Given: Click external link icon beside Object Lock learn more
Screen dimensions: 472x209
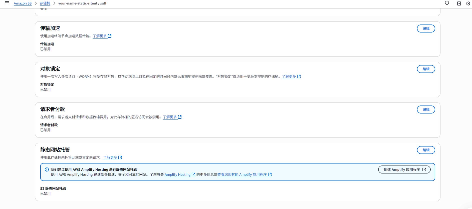Looking at the screenshot, I should pos(299,76).
